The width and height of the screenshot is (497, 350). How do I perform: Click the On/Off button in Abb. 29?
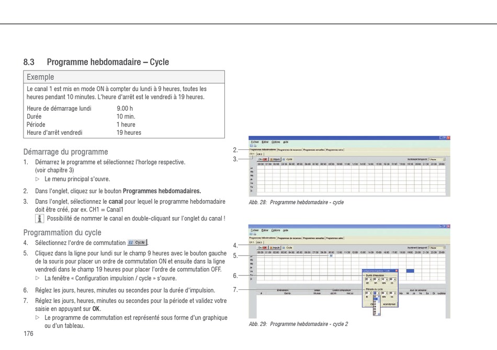[263, 248]
